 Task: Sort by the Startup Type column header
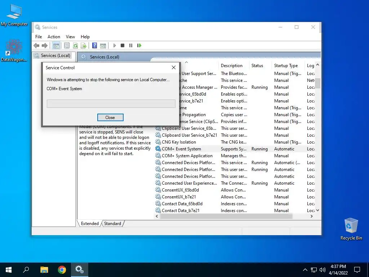[288, 66]
